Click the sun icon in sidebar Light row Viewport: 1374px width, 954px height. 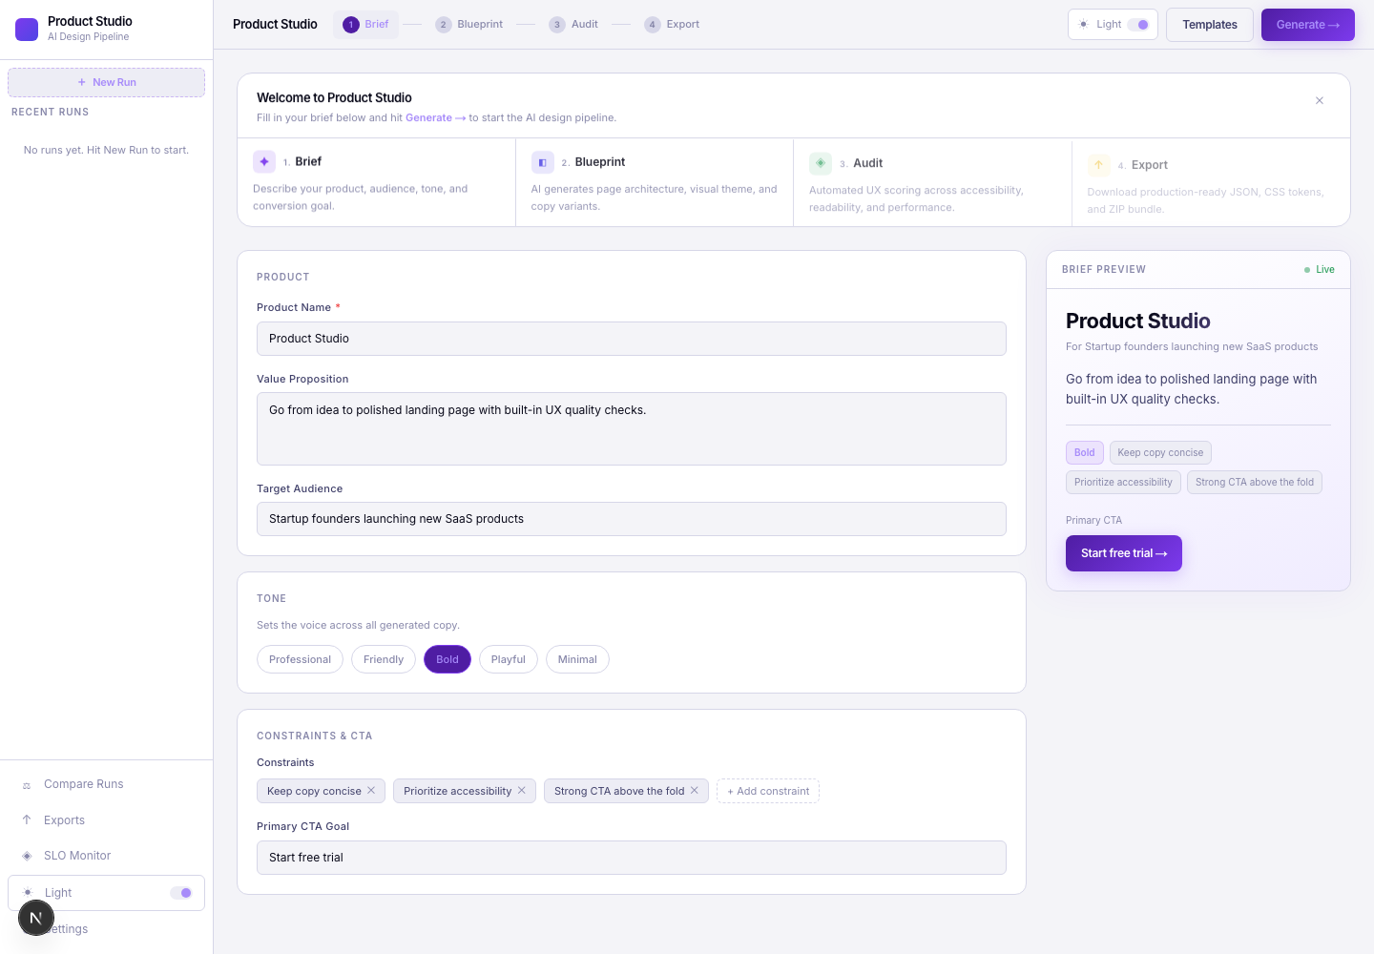[x=28, y=893]
